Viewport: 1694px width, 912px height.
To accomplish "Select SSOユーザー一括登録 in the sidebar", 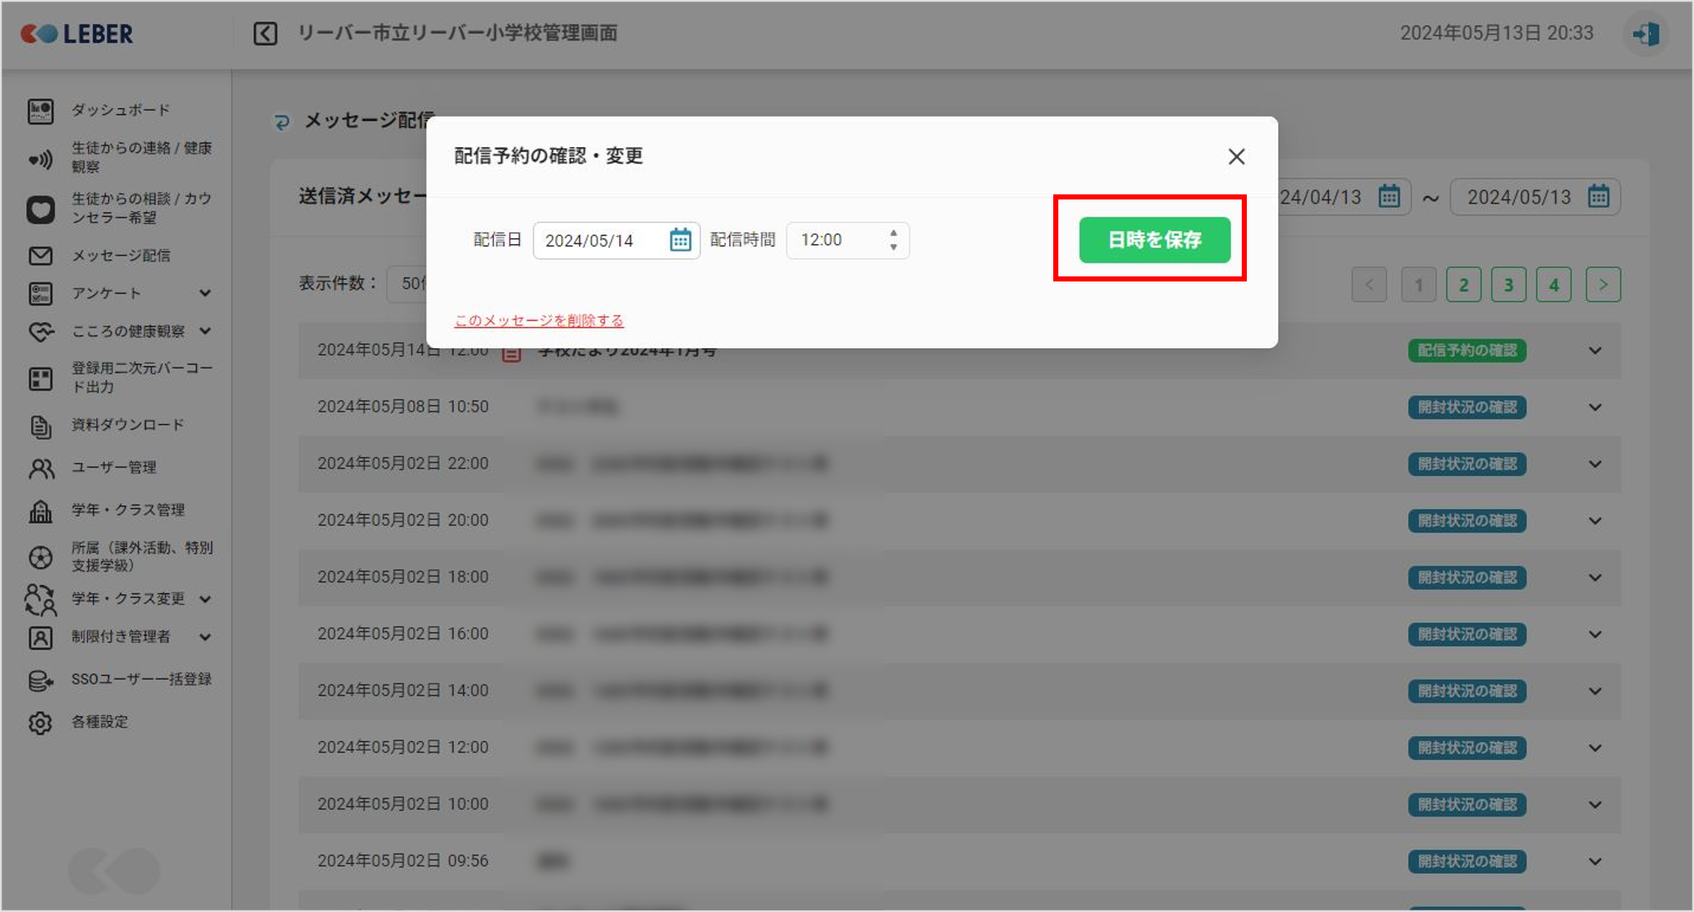I will pos(141,680).
